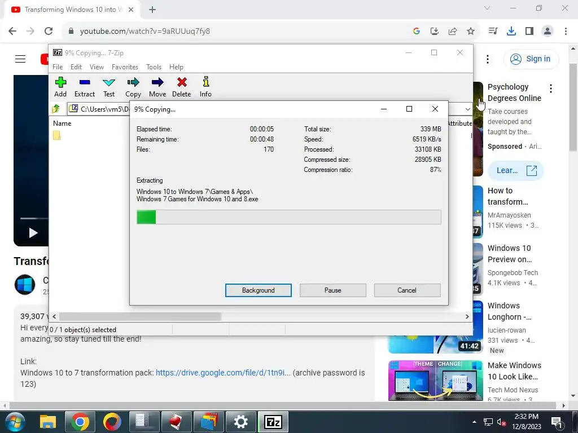Close the Transforming Windows 10 tab
This screenshot has height=433, width=578.
tap(131, 10)
